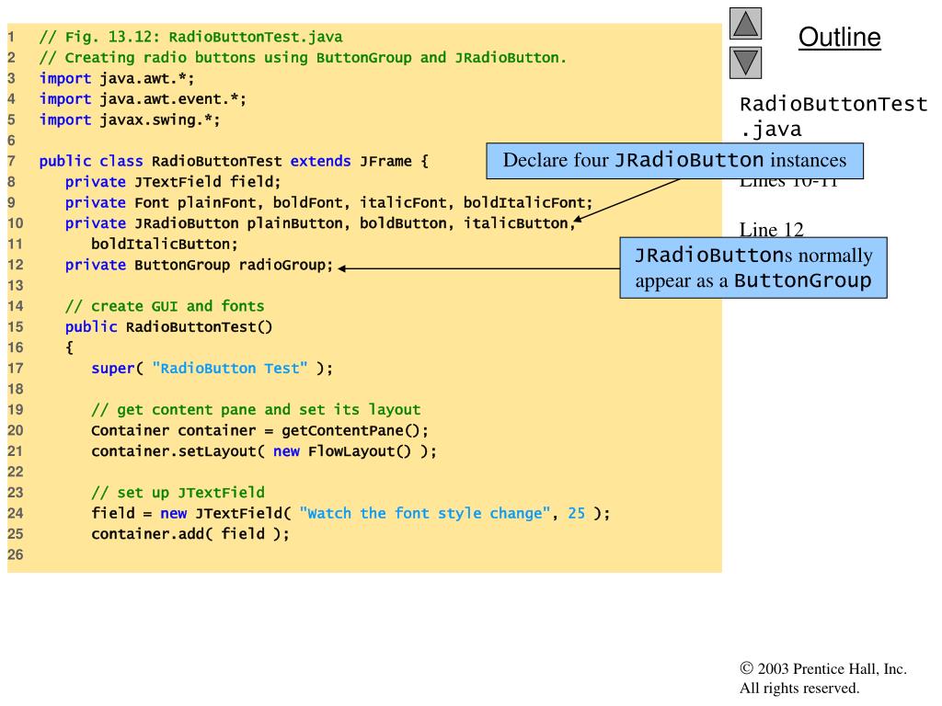Viewport: 942px width, 706px height.
Task: Click 'private JRadioButton plainButton' declaration line
Action: (320, 223)
